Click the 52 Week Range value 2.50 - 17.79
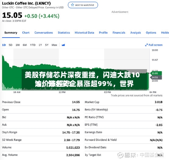Viewport: 169px width, 160px height. (72, 140)
